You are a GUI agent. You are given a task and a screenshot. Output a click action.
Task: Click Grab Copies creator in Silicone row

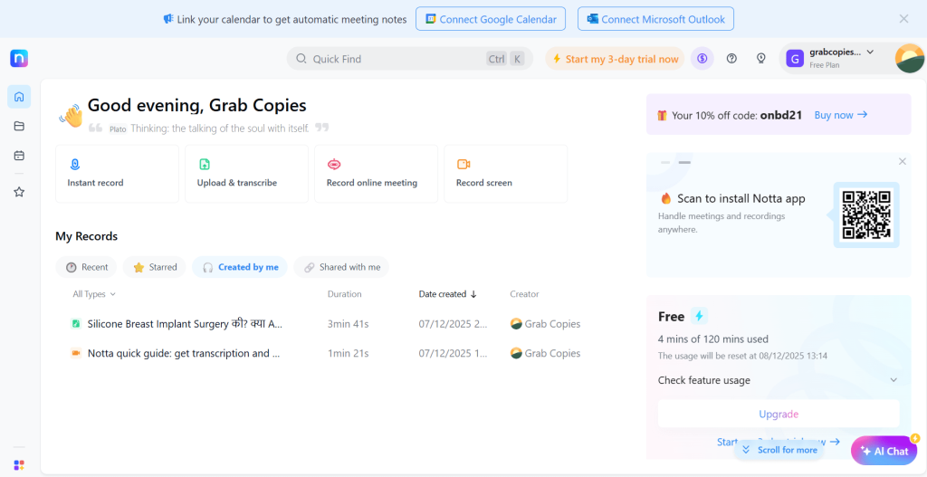(x=545, y=324)
